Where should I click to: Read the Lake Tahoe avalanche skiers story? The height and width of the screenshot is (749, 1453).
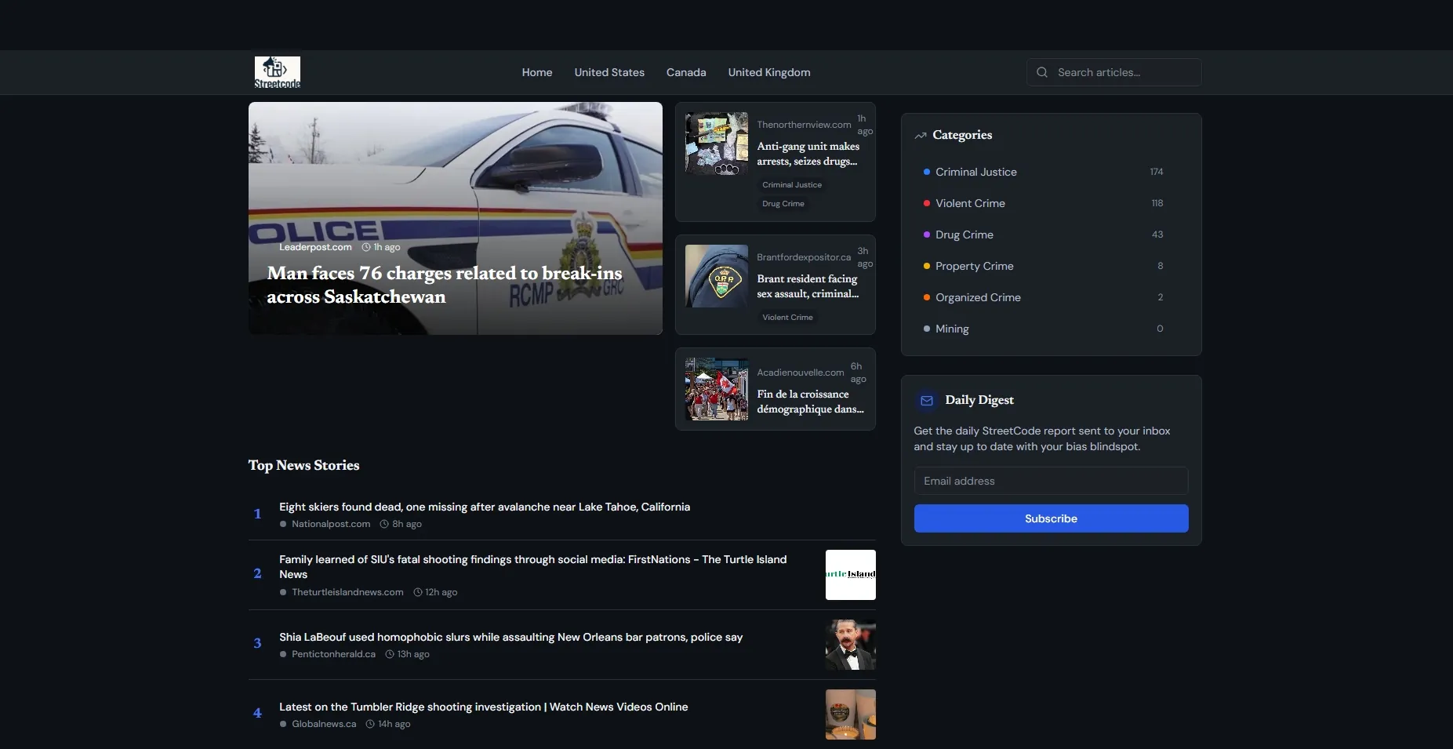click(484, 507)
